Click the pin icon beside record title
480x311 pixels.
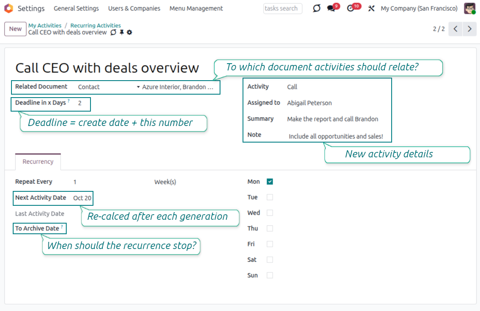click(x=121, y=33)
